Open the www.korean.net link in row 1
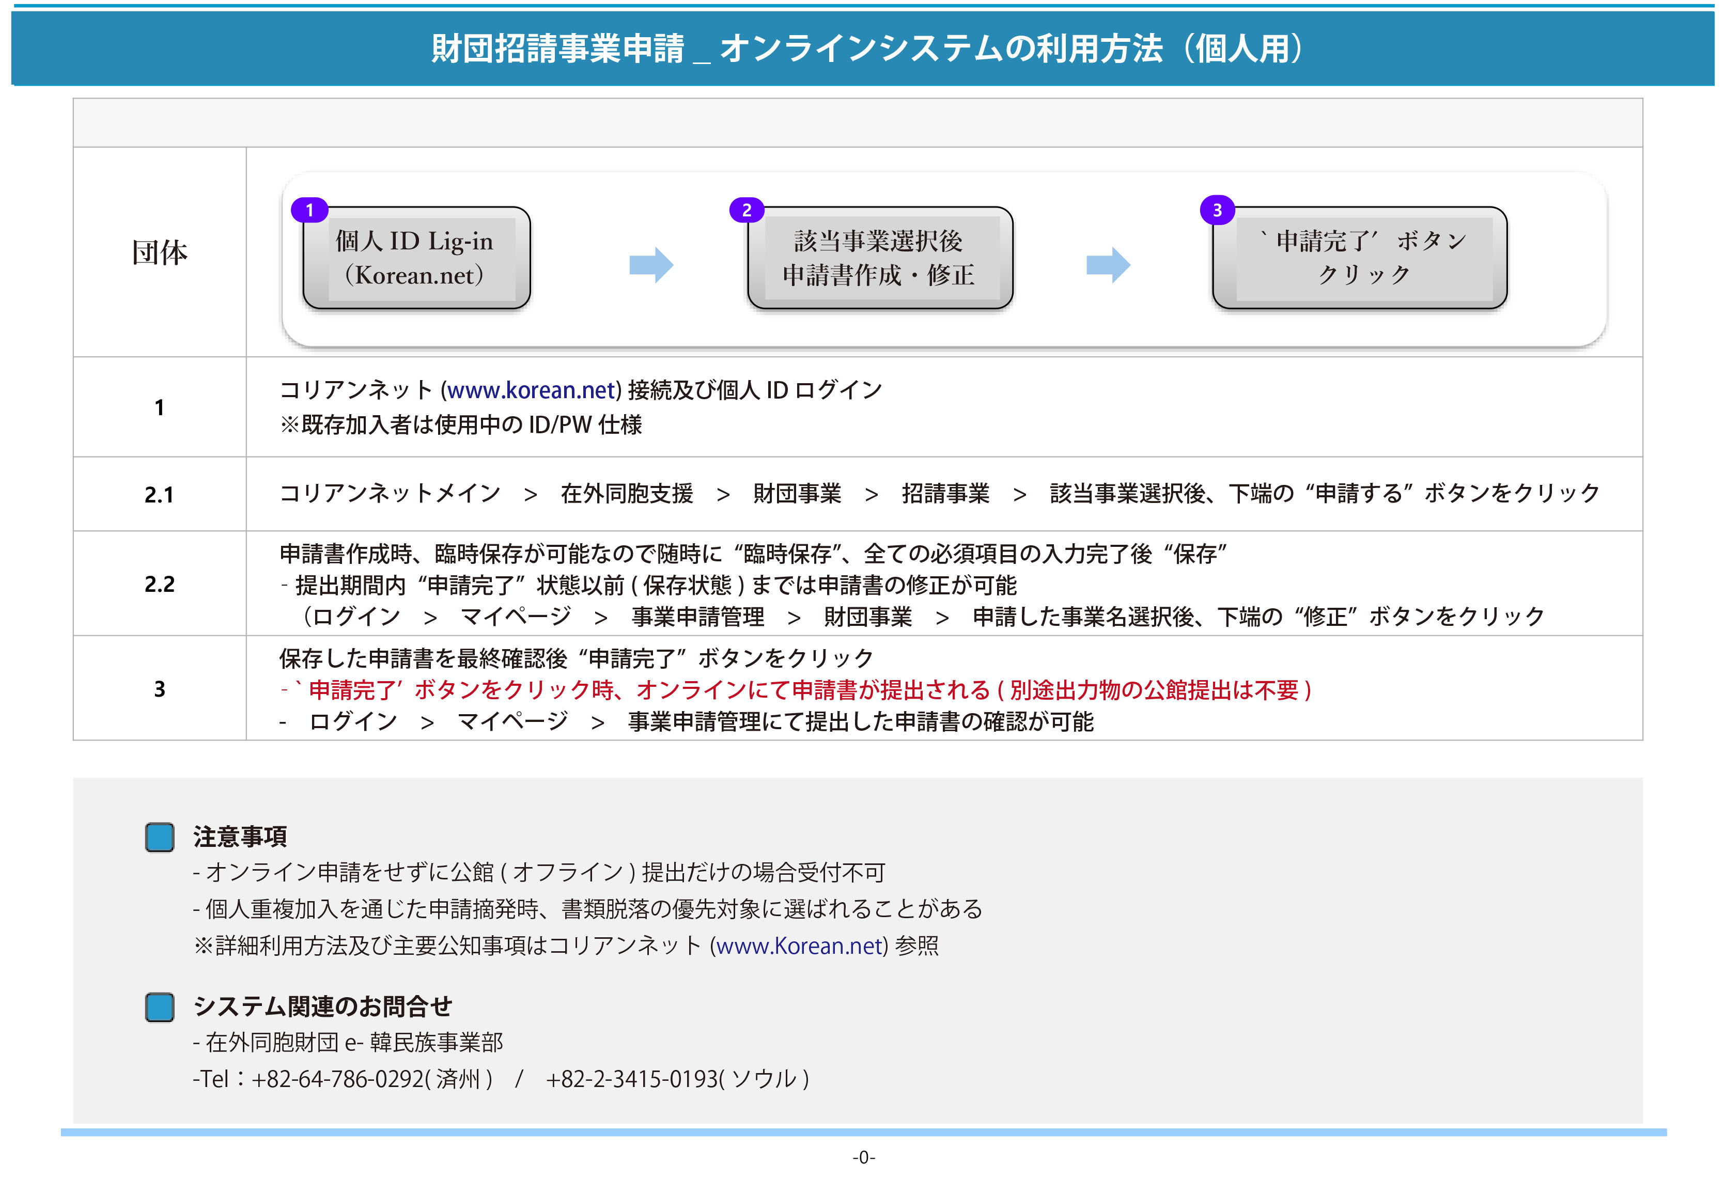This screenshot has height=1181, width=1725. click(x=531, y=390)
